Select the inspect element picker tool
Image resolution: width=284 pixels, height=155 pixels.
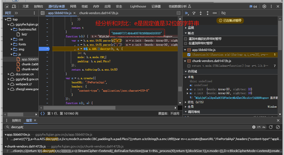[6, 6]
